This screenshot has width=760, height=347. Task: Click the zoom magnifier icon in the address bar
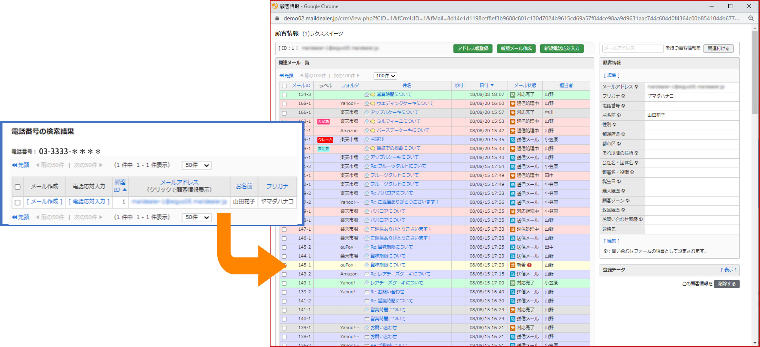point(751,18)
